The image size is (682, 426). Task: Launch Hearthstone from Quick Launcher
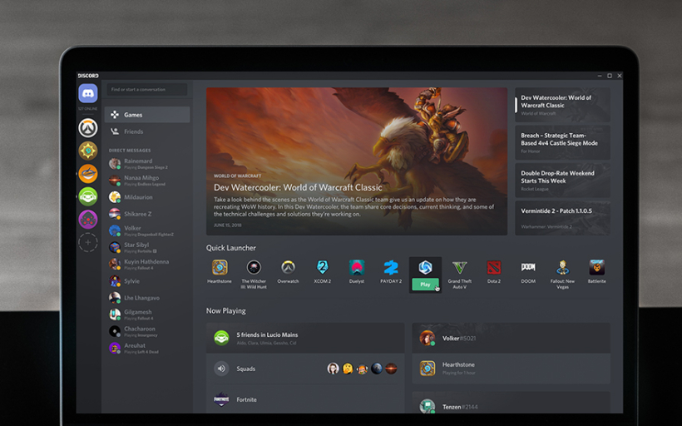[220, 267]
